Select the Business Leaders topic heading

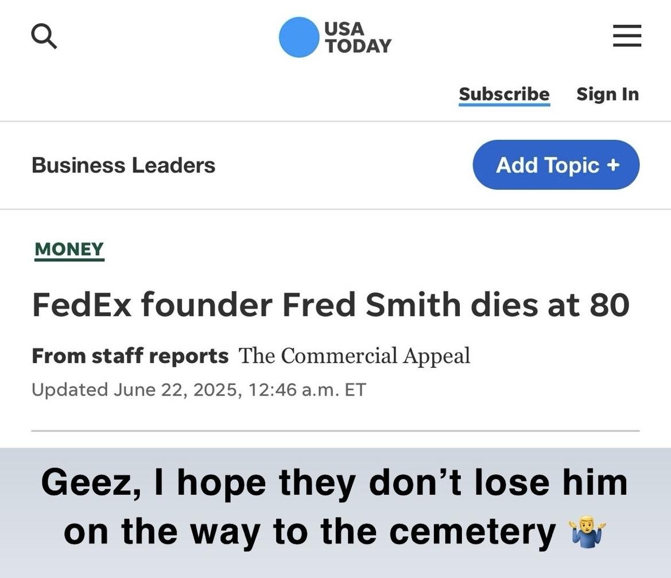123,165
